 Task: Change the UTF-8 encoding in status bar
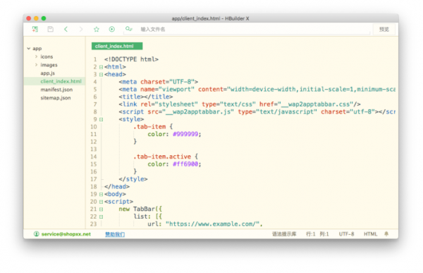pos(346,233)
